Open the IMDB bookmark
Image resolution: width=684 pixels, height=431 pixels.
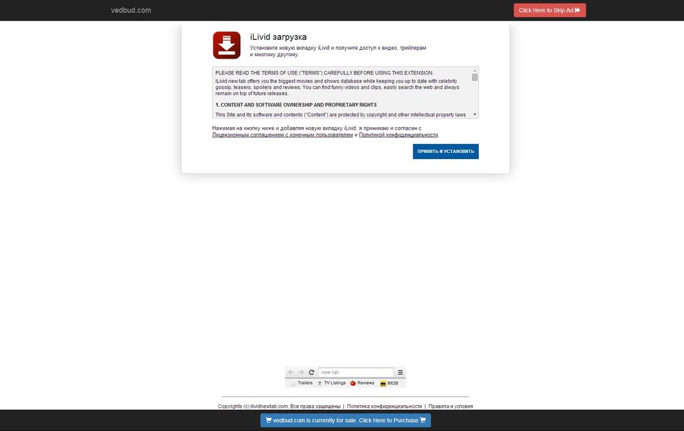point(389,383)
